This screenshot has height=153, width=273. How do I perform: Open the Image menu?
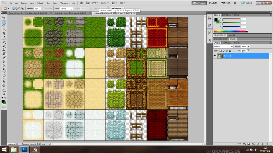(24, 3)
